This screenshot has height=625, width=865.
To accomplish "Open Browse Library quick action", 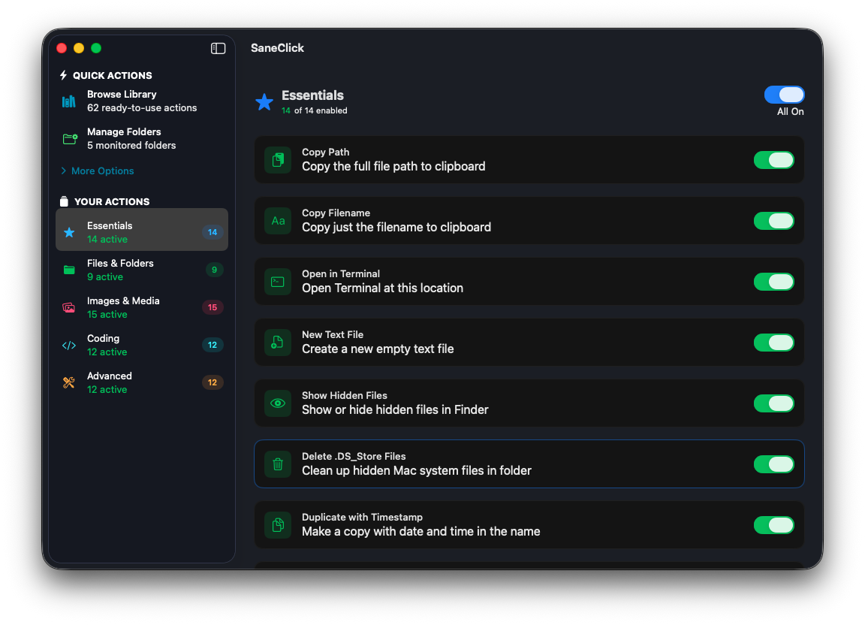I will 142,101.
